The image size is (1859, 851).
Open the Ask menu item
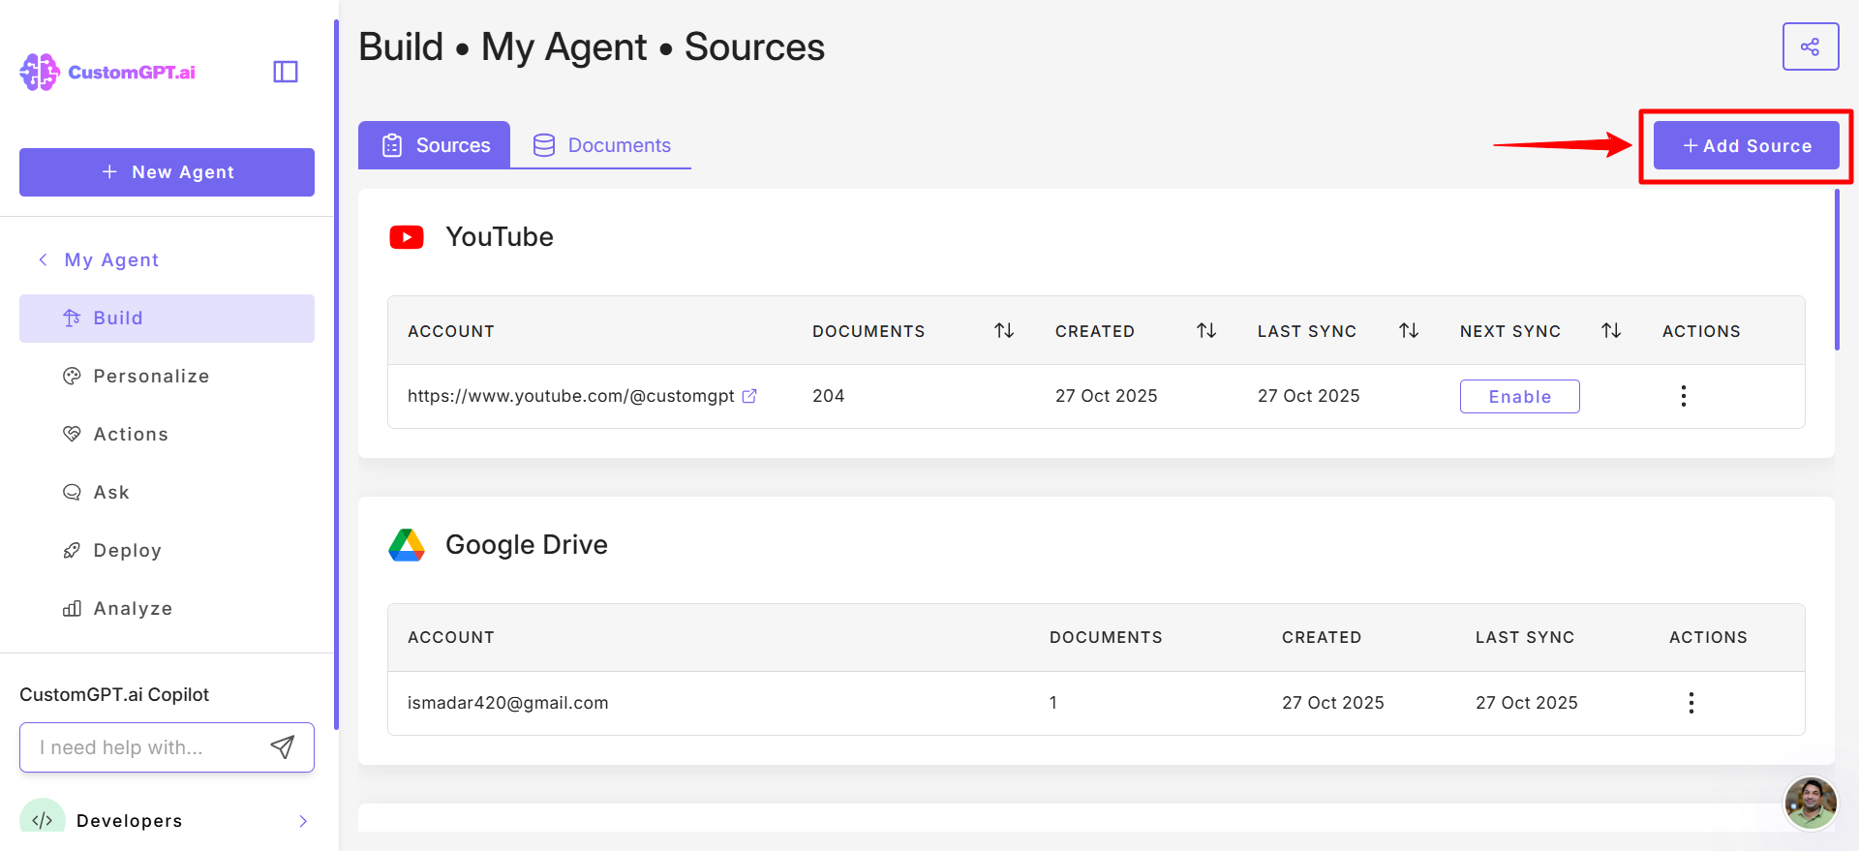point(167,493)
